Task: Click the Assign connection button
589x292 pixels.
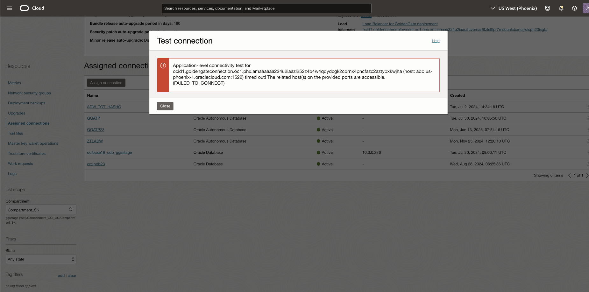Action: point(106,83)
